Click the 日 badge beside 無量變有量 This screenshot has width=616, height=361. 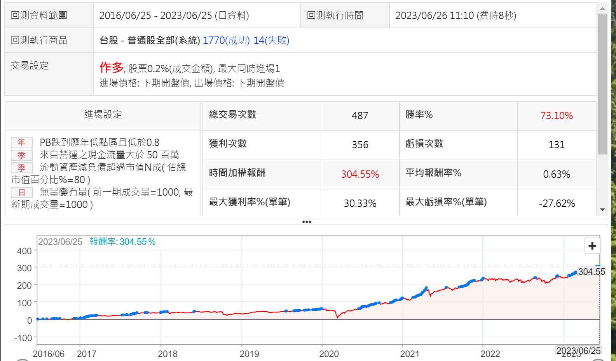point(21,193)
